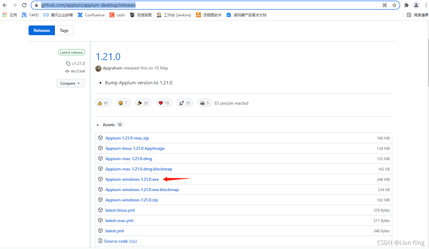The image size is (429, 249).
Task: Reload the page with refresh icon
Action: coord(24,5)
